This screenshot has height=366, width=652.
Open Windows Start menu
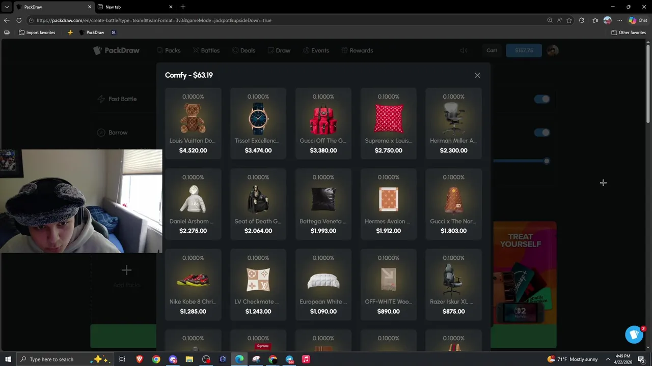[8, 359]
